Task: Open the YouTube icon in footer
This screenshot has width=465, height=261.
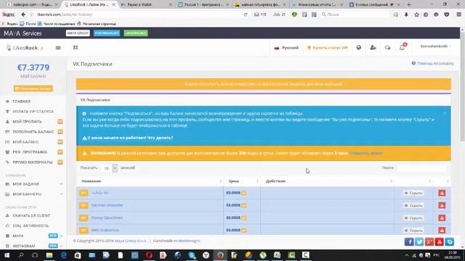Action: pyautogui.click(x=439, y=241)
